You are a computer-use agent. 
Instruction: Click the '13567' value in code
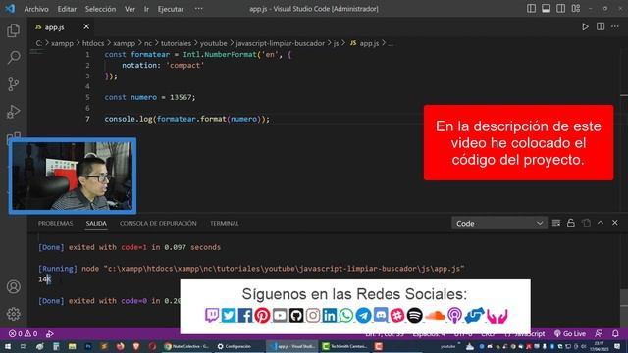coord(181,97)
